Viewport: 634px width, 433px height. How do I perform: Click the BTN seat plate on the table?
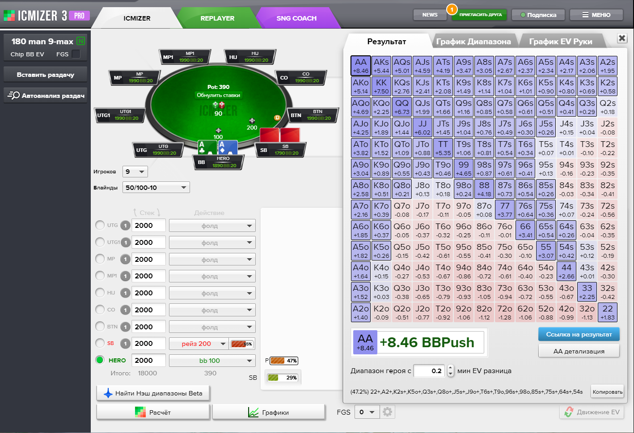pos(312,115)
